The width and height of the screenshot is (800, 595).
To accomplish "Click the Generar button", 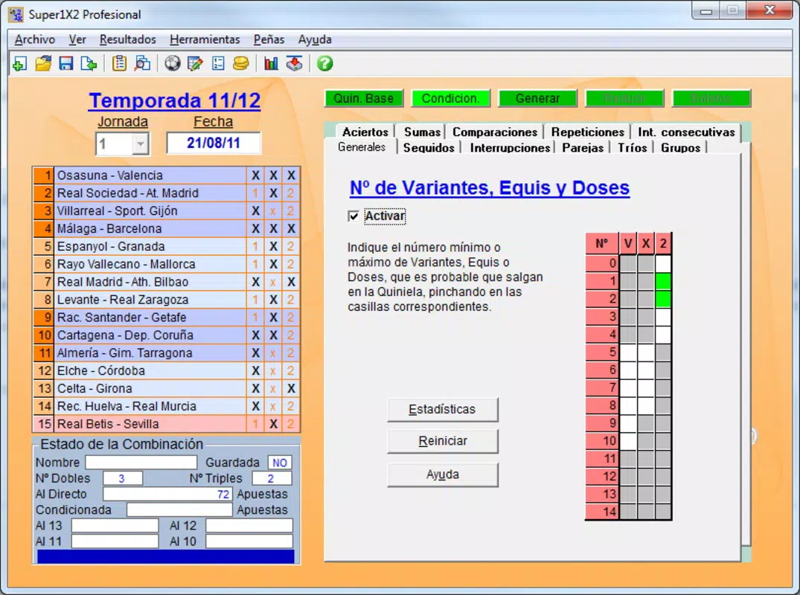I will click(x=538, y=98).
